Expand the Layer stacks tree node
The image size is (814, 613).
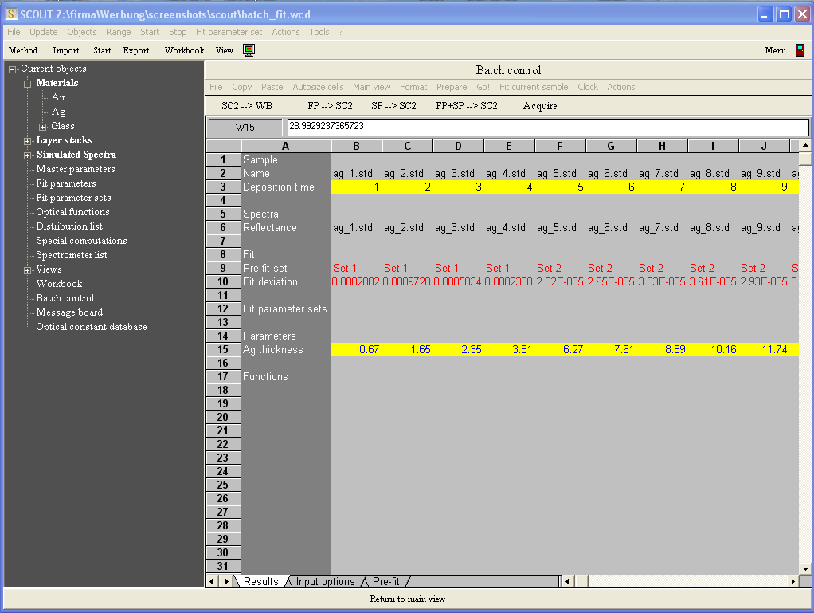click(x=28, y=141)
